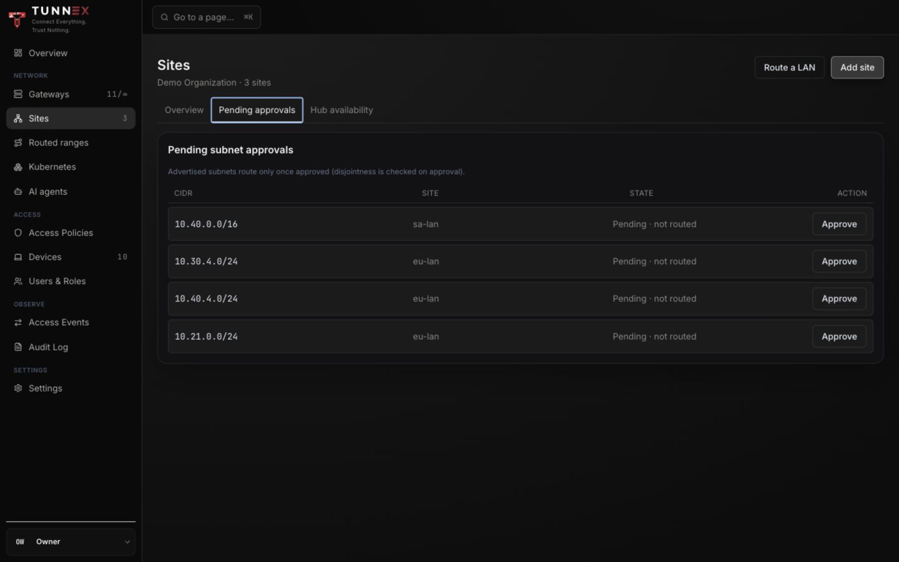Click the SITE column header
Screen dimensions: 899x562
[430, 194]
